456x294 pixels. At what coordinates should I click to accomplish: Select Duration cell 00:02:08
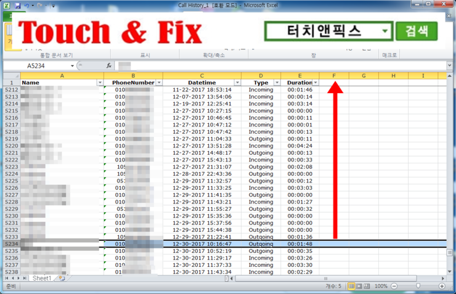(x=300, y=166)
